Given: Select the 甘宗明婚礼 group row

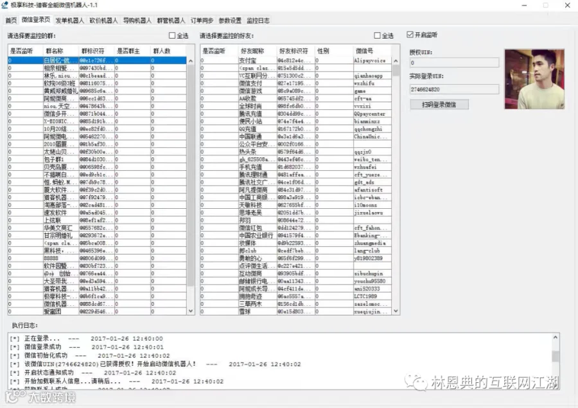Looking at the screenshot, I should (98, 235).
